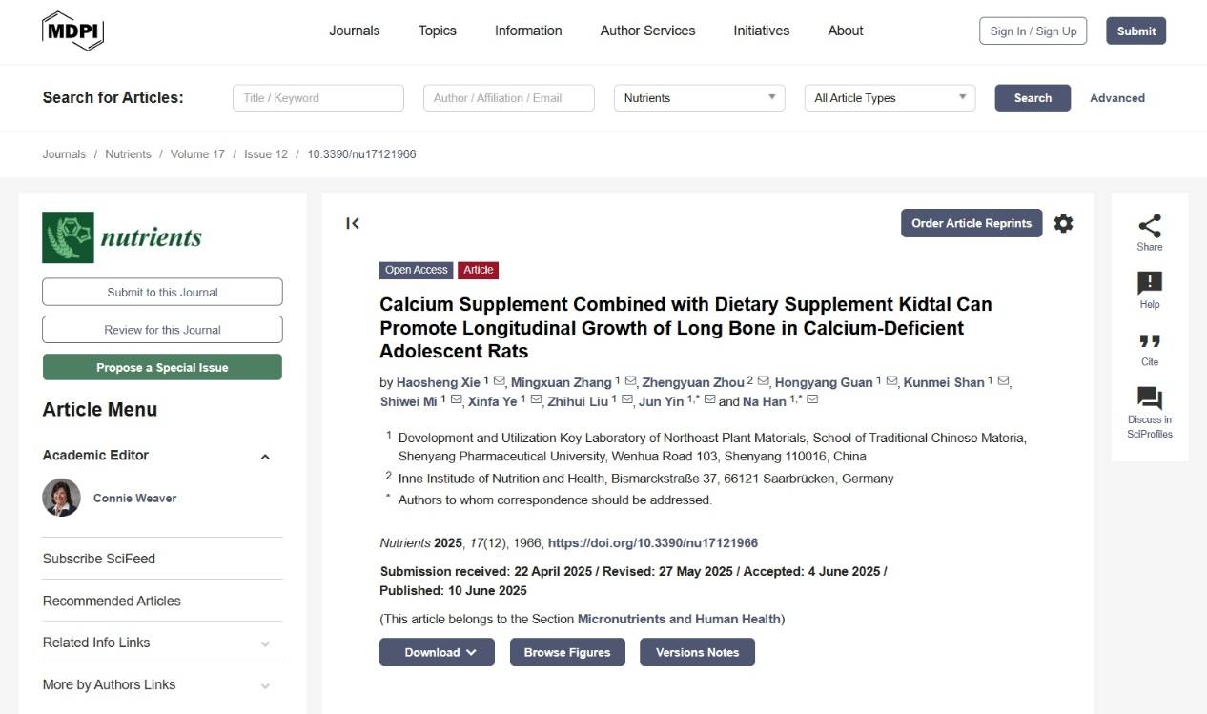Open the Author Services menu

(x=647, y=31)
